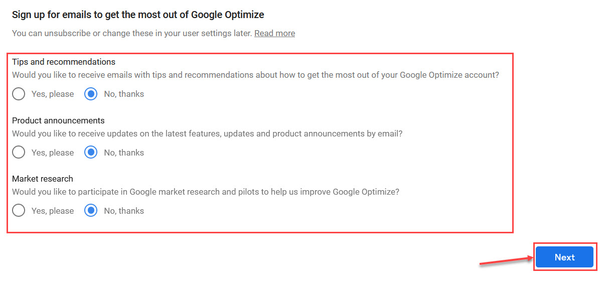Click 'No, thanks' label text under Product announcements
The width and height of the screenshot is (605, 286).
coord(124,153)
